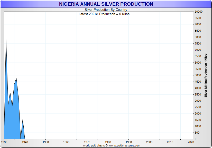Click the 1930 label on x-axis
212x148 pixels.
tap(4, 142)
